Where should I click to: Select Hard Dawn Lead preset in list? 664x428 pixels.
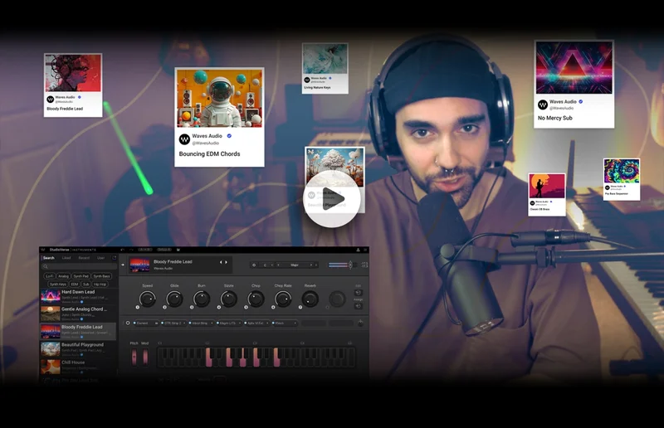[78, 297]
